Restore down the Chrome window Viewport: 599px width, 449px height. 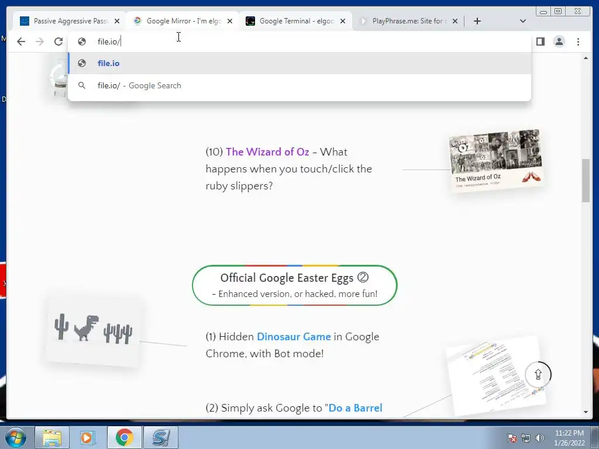[x=558, y=12]
